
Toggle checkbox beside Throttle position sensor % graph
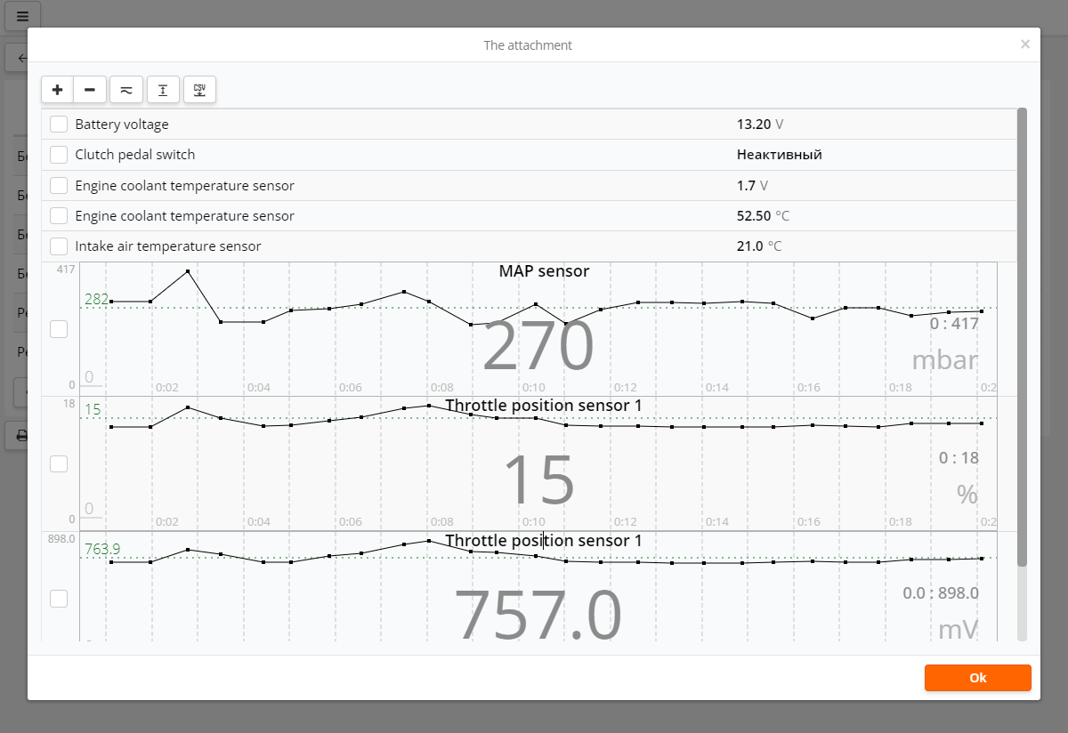click(x=59, y=463)
